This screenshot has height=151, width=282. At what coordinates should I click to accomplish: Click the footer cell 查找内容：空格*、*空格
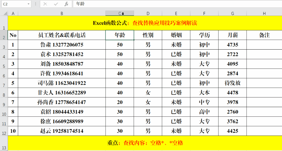click(145, 143)
